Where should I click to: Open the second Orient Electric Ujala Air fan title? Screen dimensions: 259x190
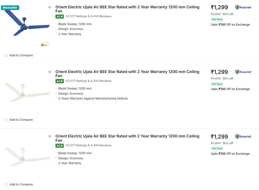(127, 72)
